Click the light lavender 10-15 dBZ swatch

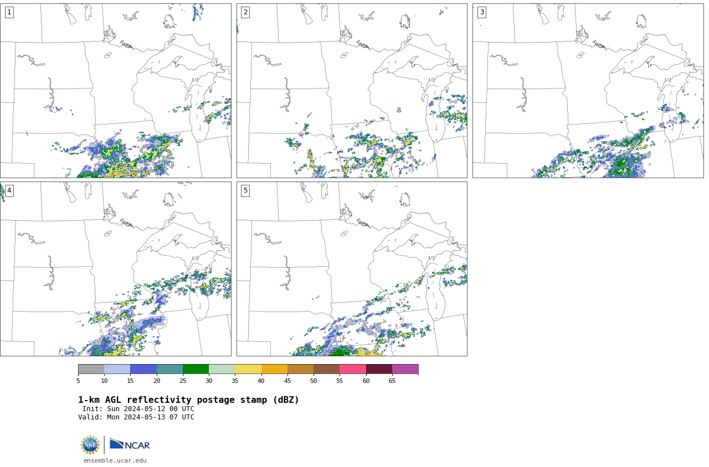pyautogui.click(x=117, y=369)
